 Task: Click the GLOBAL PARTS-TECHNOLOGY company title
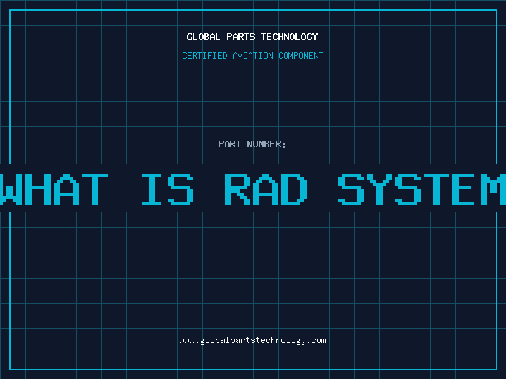click(x=252, y=37)
